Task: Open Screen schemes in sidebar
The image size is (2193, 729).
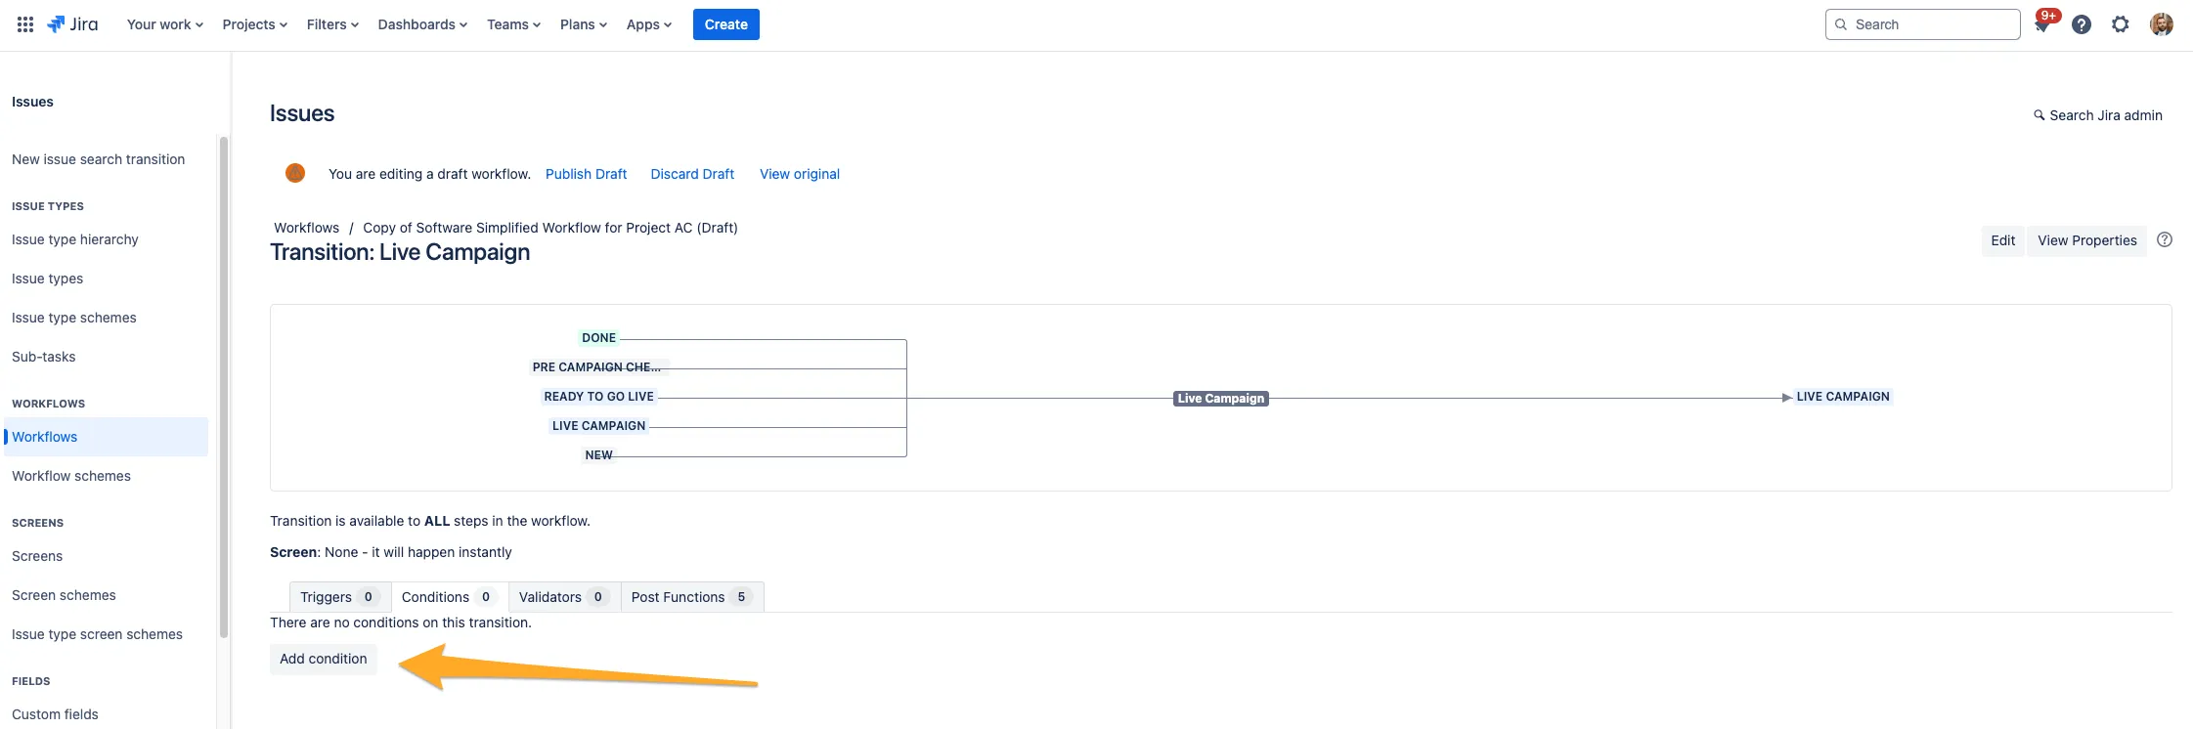Action: tap(64, 595)
